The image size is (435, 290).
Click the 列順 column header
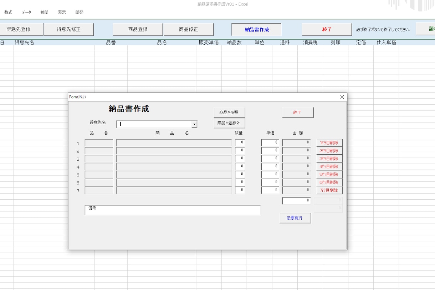[336, 42]
